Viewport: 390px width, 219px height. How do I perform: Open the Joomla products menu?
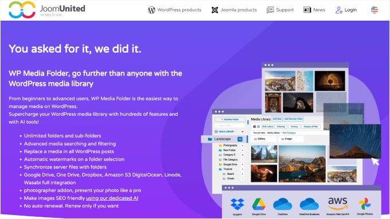[x=234, y=10]
